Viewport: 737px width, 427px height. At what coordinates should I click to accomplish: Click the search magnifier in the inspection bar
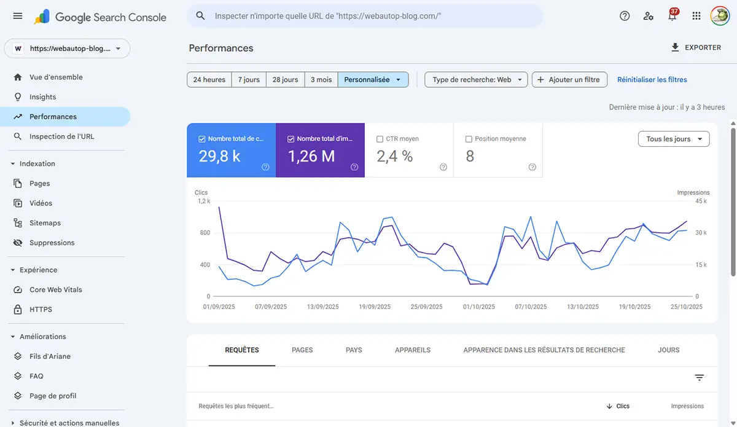click(200, 16)
